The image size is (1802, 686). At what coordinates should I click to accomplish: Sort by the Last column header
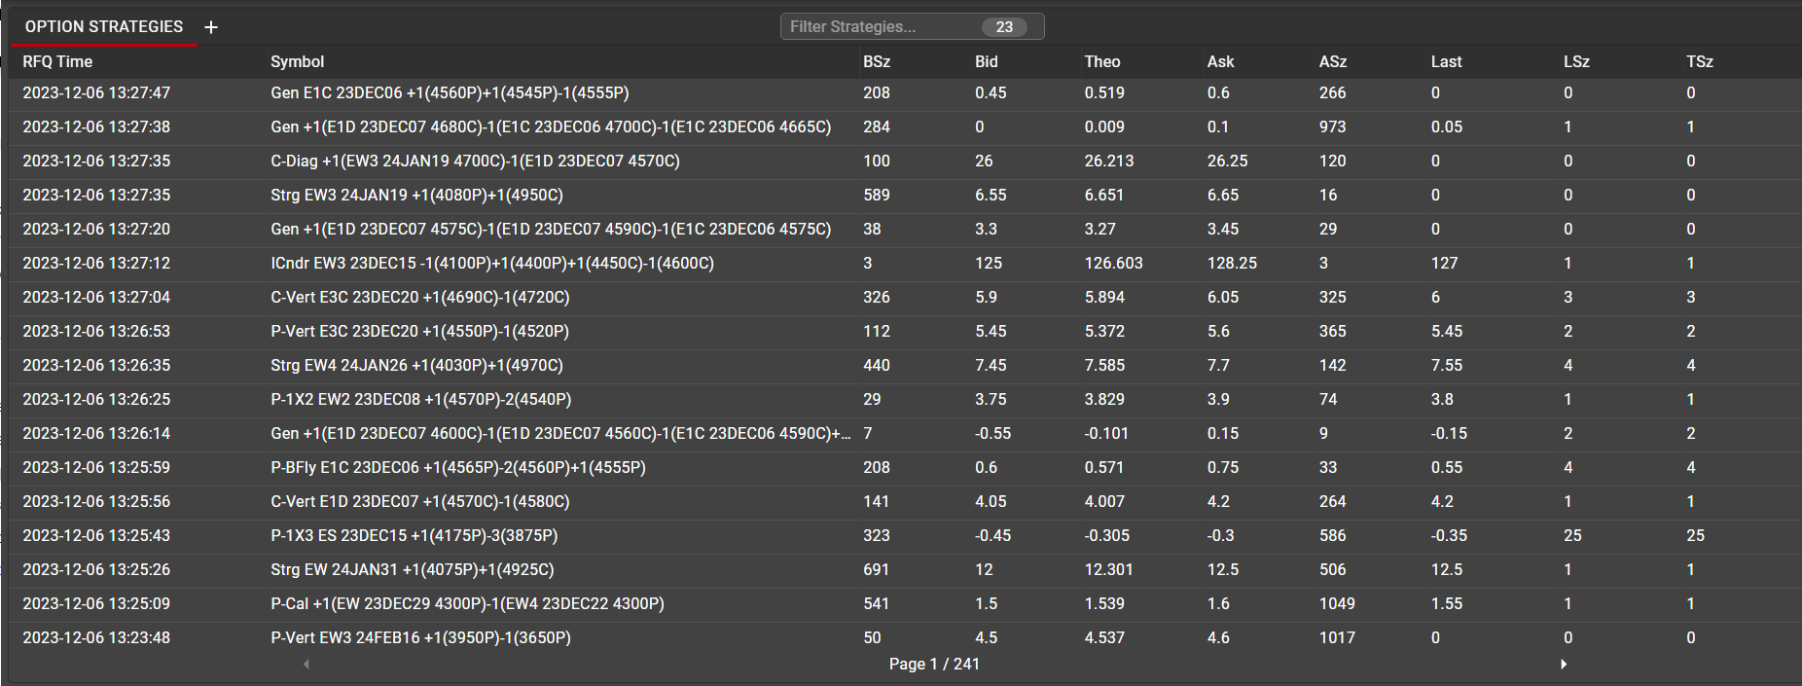1446,61
